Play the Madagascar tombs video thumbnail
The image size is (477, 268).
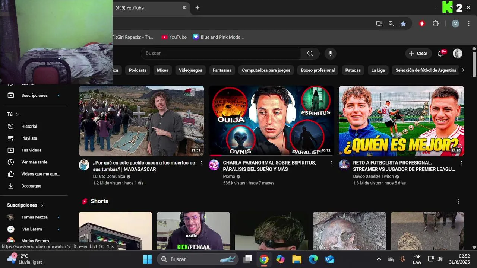pos(141,121)
